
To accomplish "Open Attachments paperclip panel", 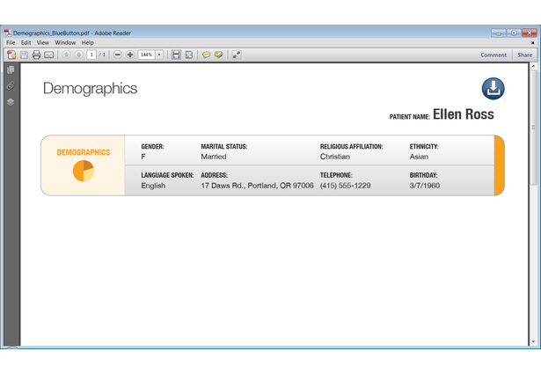I will pos(11,85).
